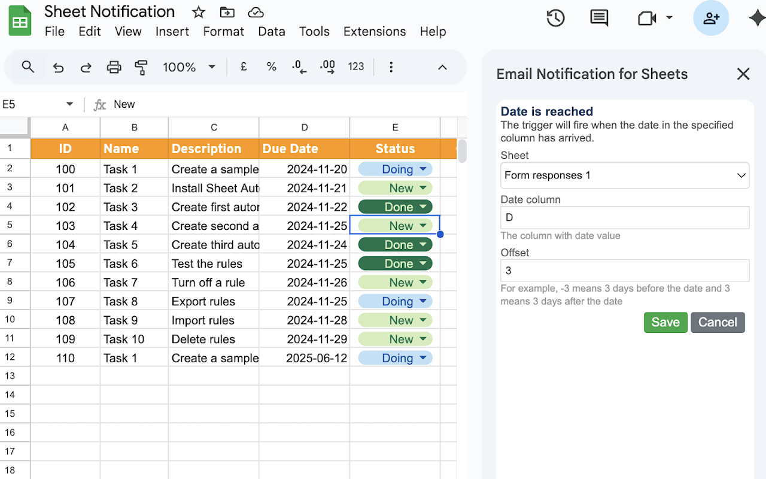This screenshot has height=479, width=766.
Task: Select row 5 header
Action: pyautogui.click(x=15, y=226)
